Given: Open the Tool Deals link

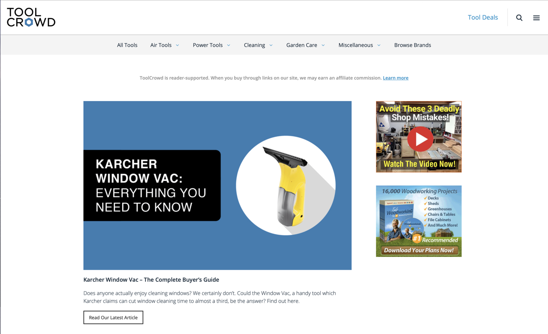Looking at the screenshot, I should tap(482, 18).
